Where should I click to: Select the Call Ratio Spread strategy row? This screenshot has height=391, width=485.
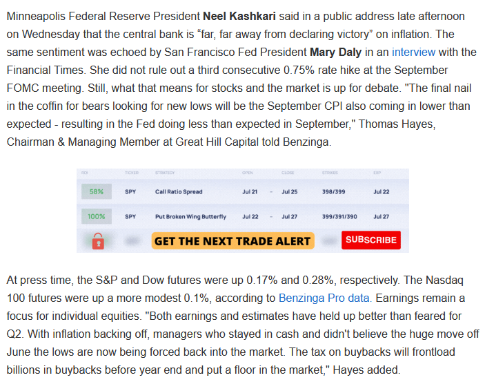pyautogui.click(x=243, y=191)
